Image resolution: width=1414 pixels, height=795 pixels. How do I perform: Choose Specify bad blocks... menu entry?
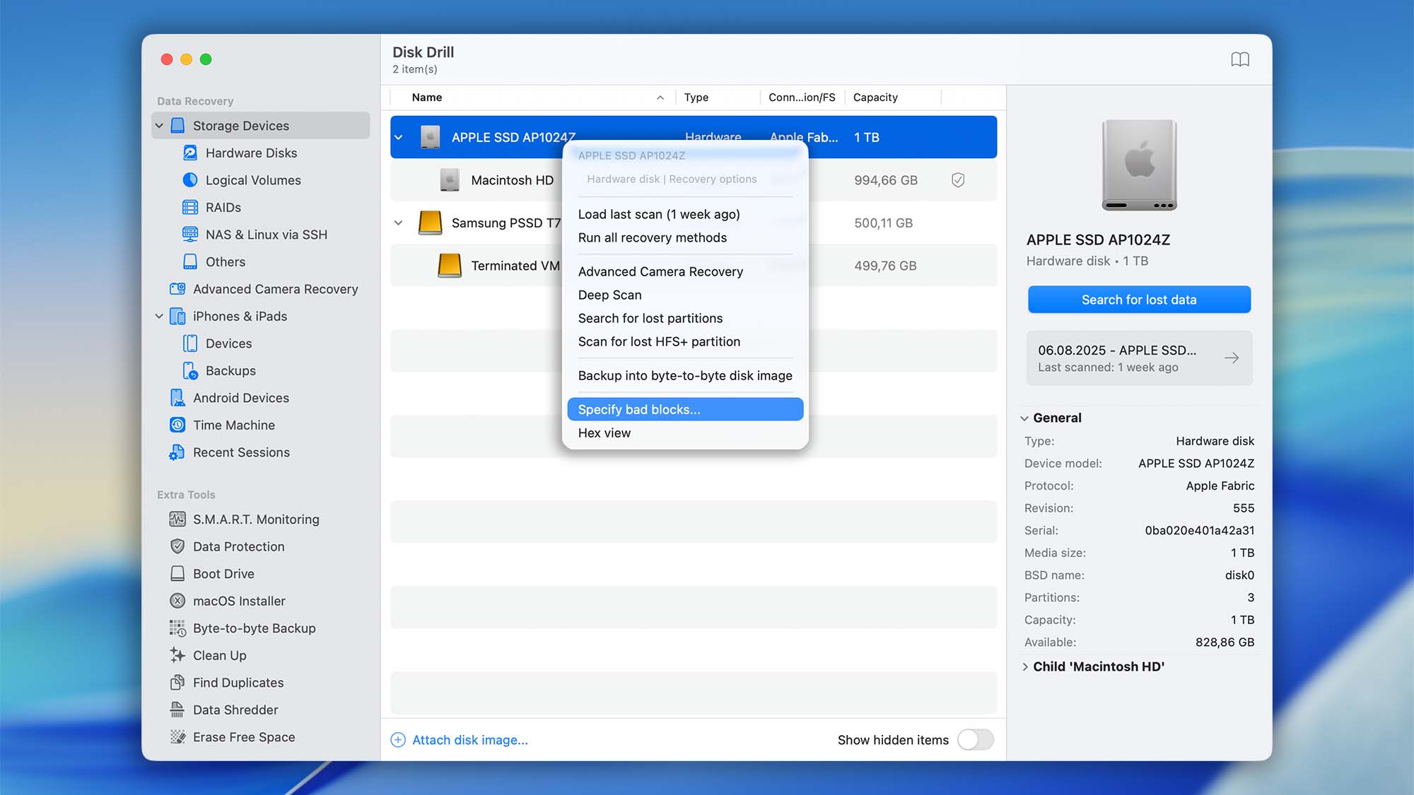pos(685,409)
